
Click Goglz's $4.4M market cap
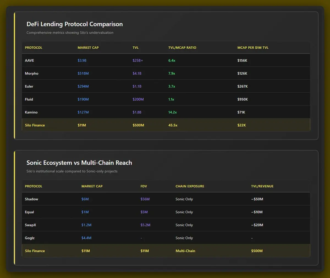click(86, 238)
